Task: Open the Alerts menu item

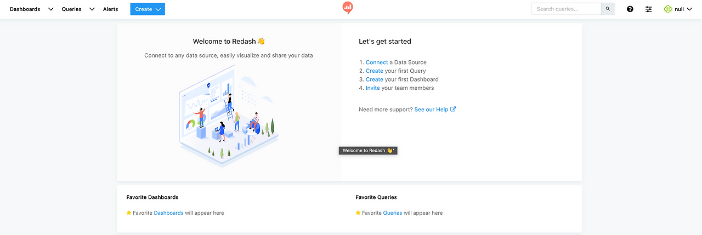Action: click(x=110, y=9)
